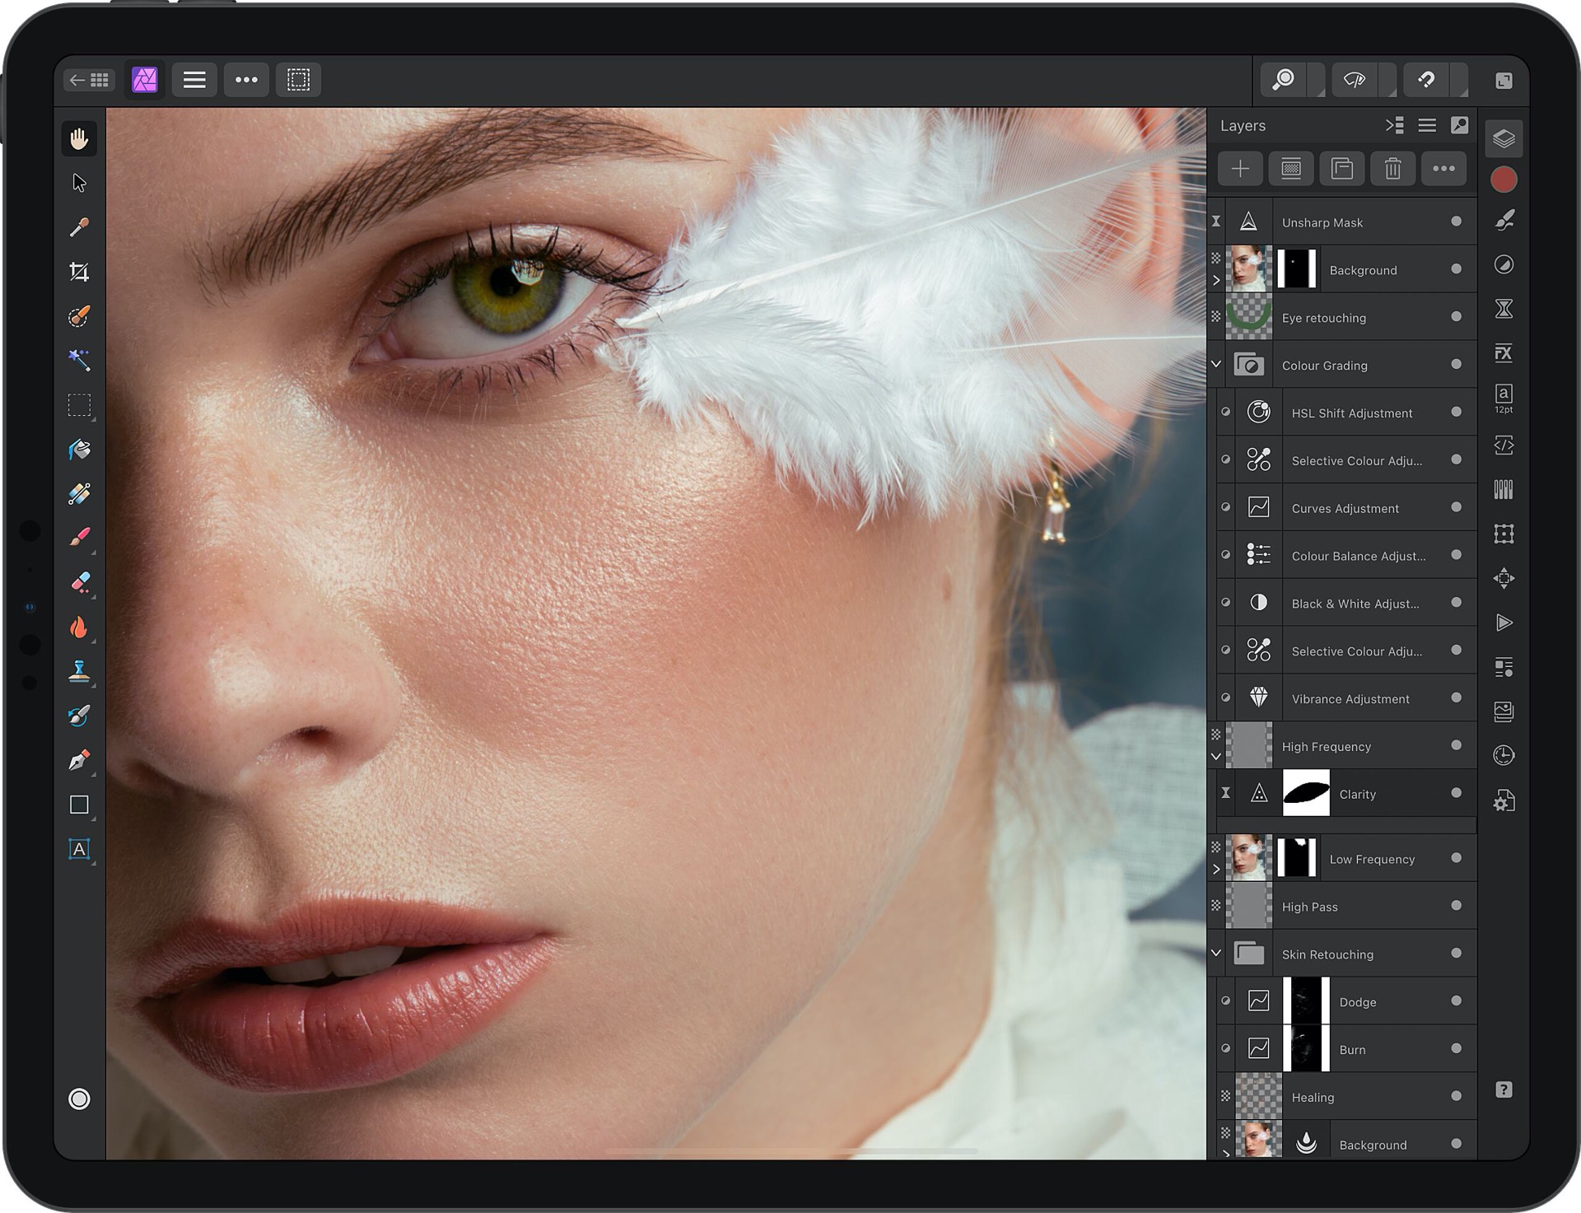The width and height of the screenshot is (1581, 1213).
Task: Open the Layers panel list options menu
Action: tap(1427, 125)
